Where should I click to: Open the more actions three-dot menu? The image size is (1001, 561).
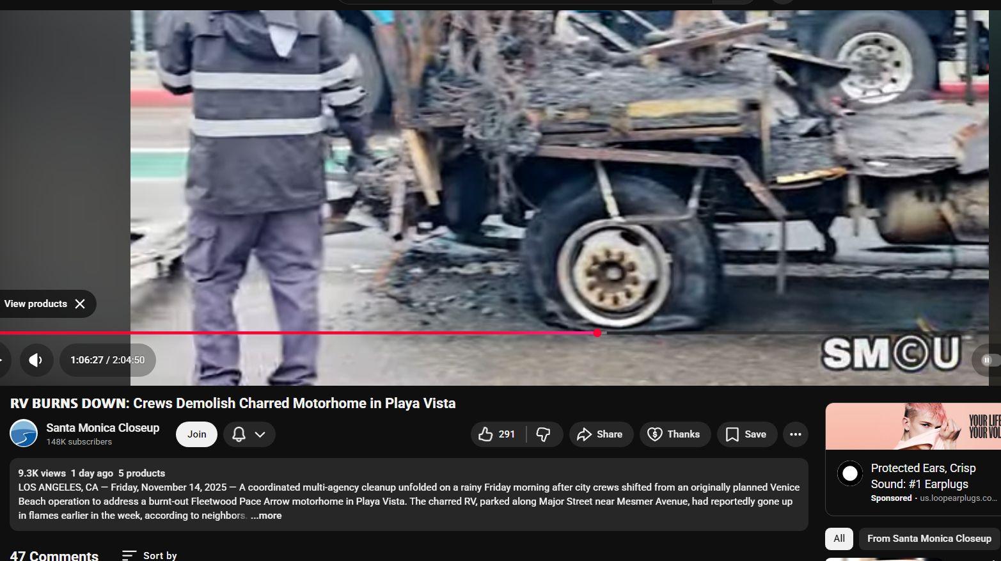795,434
